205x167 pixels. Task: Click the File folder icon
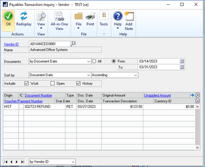(x=79, y=16)
